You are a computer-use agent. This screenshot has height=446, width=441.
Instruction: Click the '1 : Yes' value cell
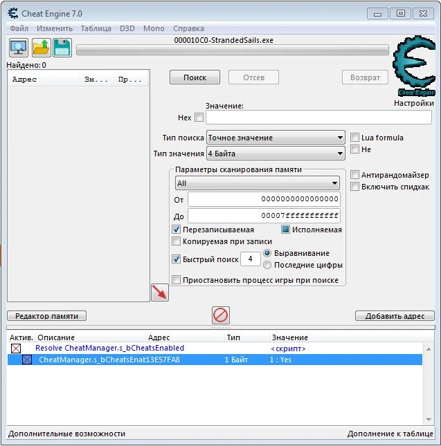280,360
